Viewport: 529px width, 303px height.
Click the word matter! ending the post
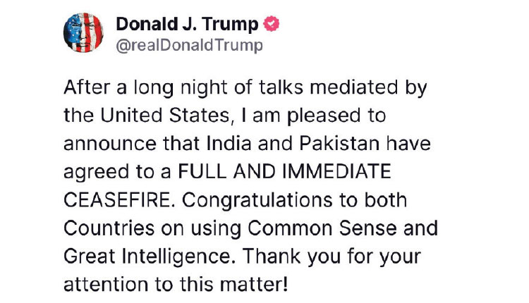254,285
